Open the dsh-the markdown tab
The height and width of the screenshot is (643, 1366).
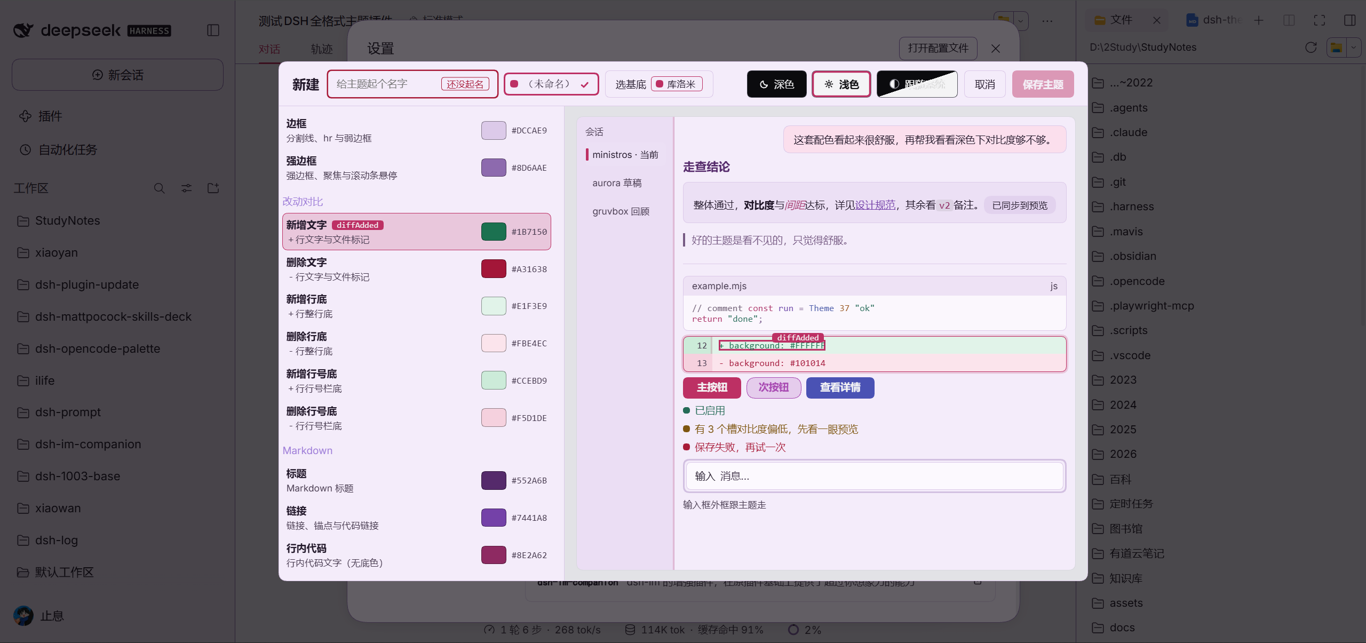click(1213, 20)
